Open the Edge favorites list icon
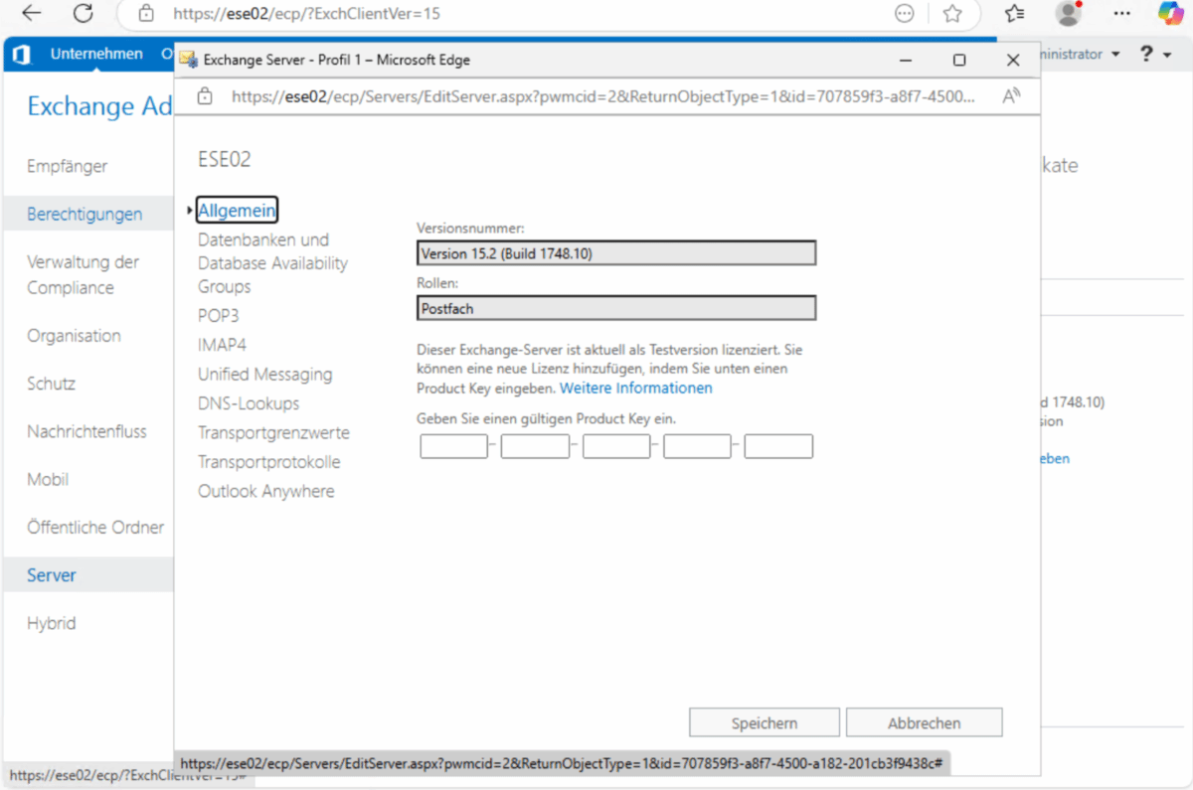 pyautogui.click(x=1014, y=14)
